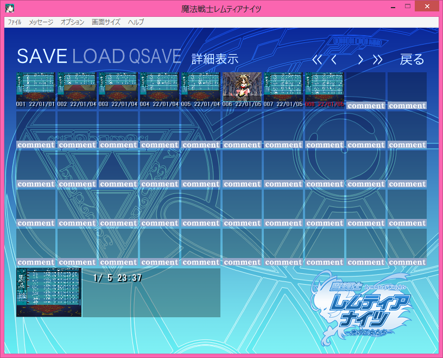Open the オプション menu
443x358 pixels.
[x=72, y=22]
